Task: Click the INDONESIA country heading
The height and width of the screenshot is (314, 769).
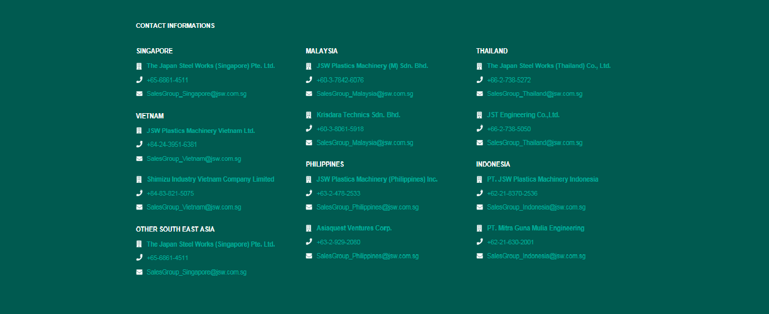Action: 493,164
